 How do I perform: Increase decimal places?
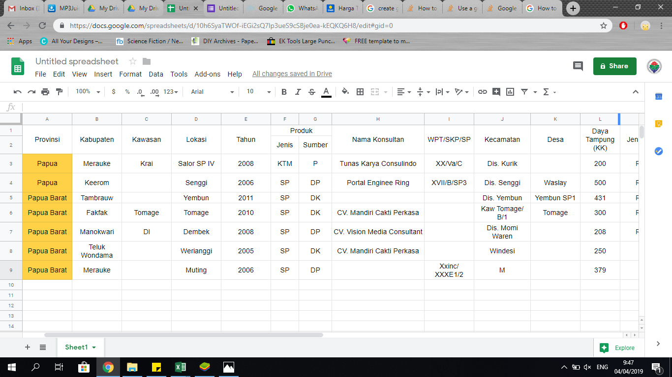pos(154,92)
